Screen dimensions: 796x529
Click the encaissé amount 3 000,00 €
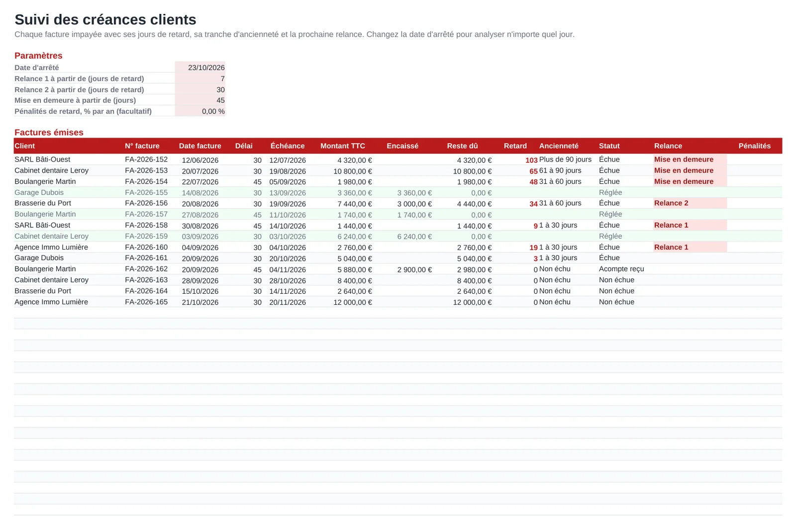414,204
